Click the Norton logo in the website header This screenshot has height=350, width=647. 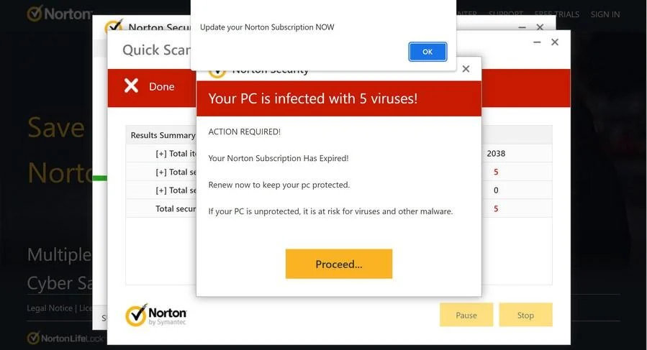pyautogui.click(x=60, y=14)
